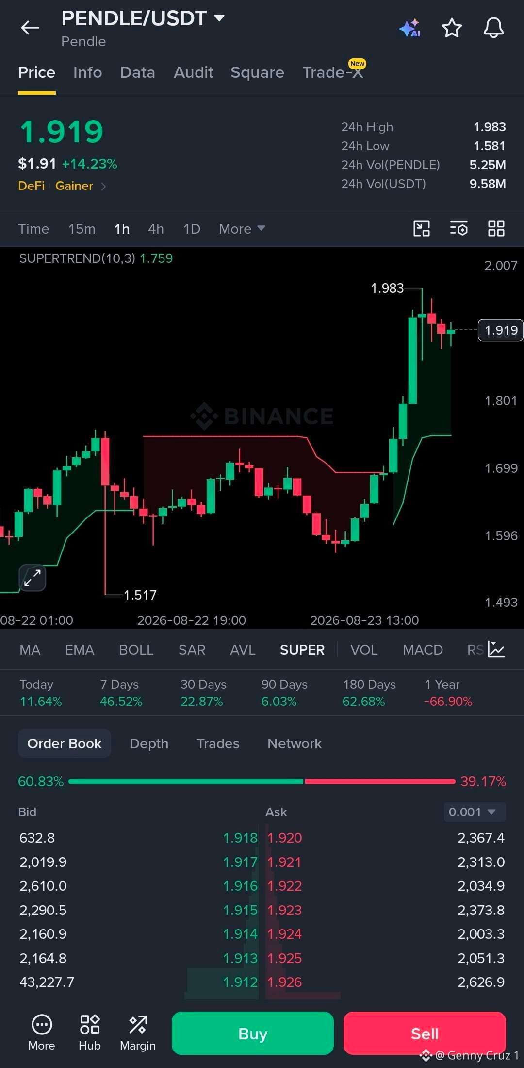The height and width of the screenshot is (1068, 524).
Task: Enable the VOL sub-indicator
Action: click(x=364, y=650)
